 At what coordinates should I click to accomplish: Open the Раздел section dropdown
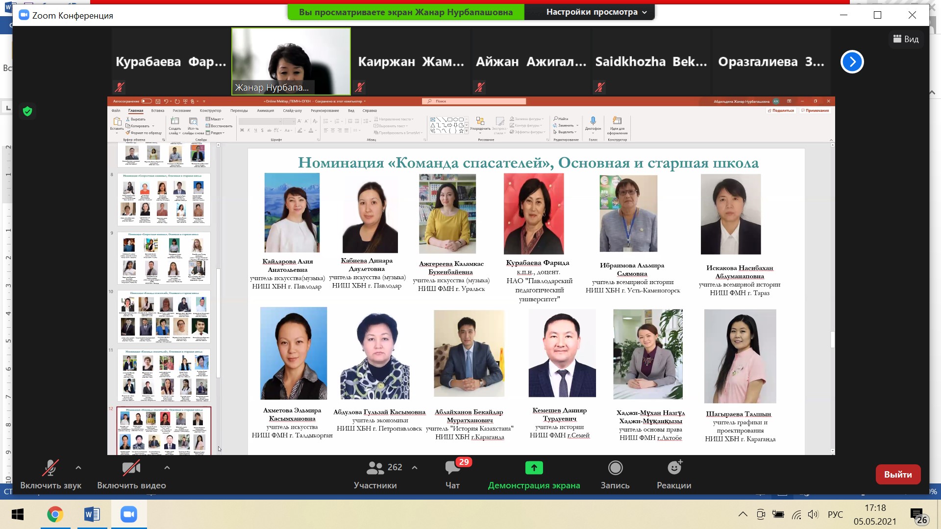215,133
